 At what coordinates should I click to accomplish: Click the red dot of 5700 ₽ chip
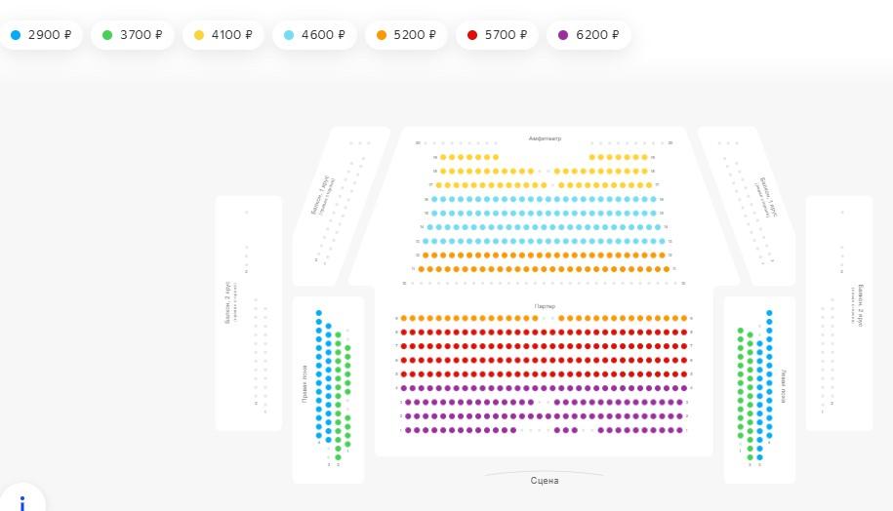coord(472,35)
